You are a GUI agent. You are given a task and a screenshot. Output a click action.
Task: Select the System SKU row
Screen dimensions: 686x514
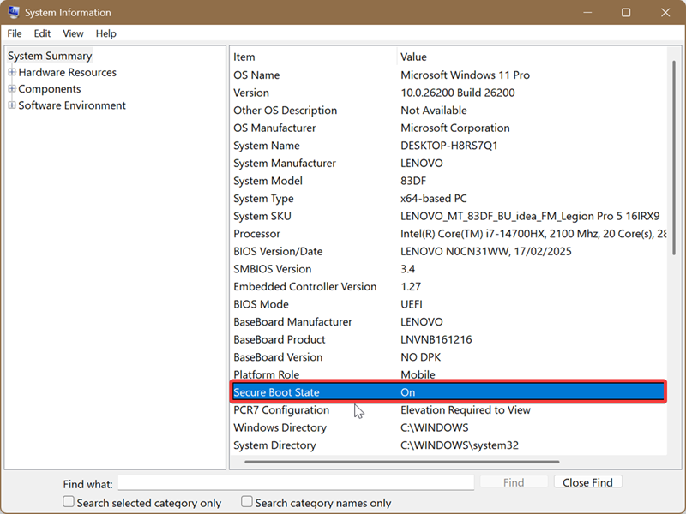(448, 216)
